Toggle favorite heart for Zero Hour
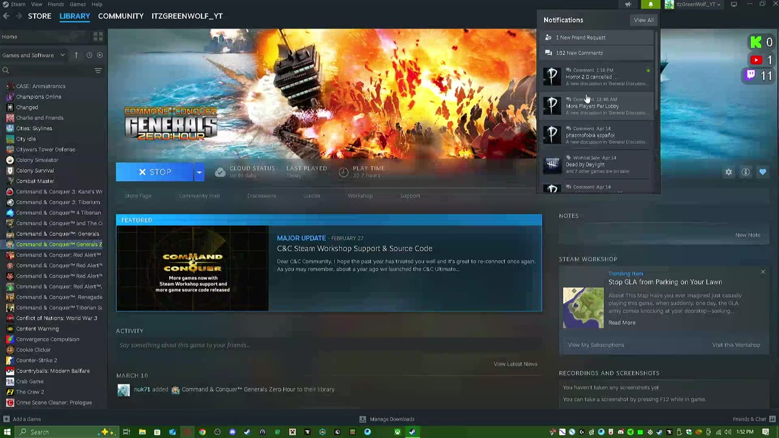The height and width of the screenshot is (438, 779). pos(763,172)
